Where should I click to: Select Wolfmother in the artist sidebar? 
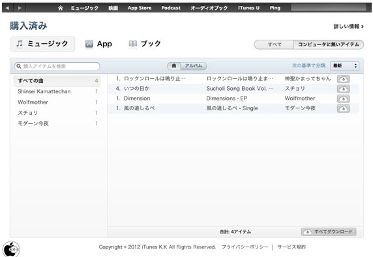click(x=57, y=102)
